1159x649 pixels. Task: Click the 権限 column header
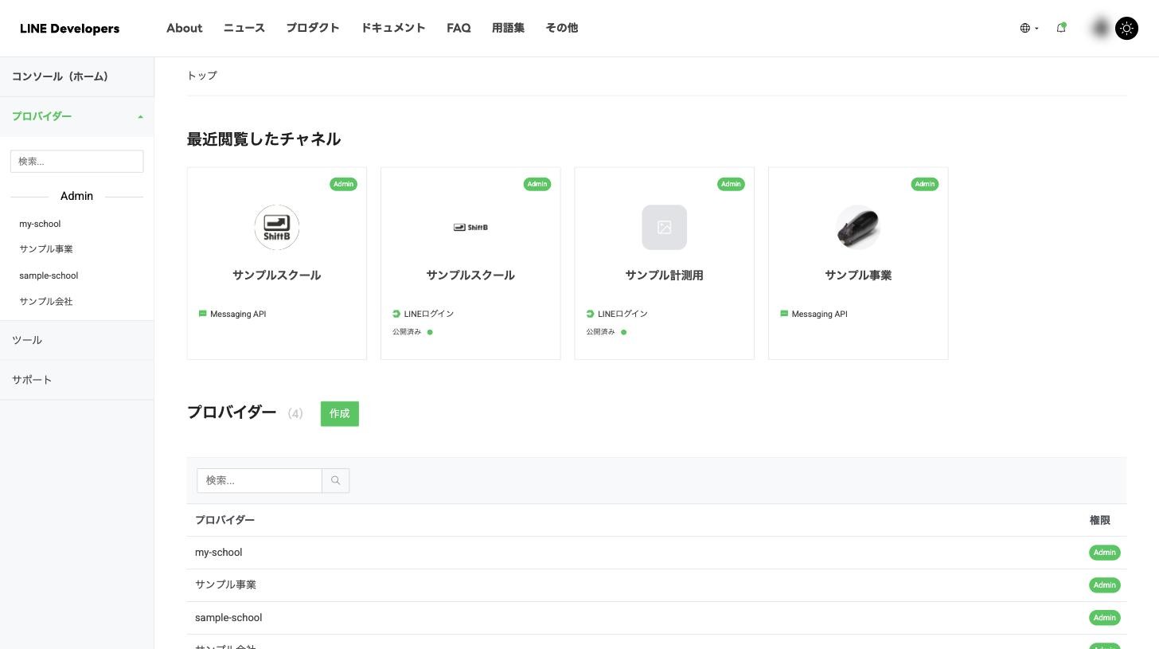1100,520
